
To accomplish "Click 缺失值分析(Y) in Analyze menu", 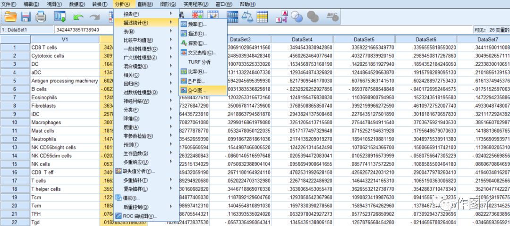I will click(146, 171).
